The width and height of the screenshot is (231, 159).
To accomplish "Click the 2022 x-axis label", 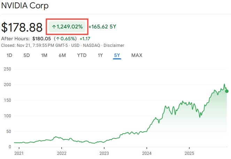I will 62,153.
